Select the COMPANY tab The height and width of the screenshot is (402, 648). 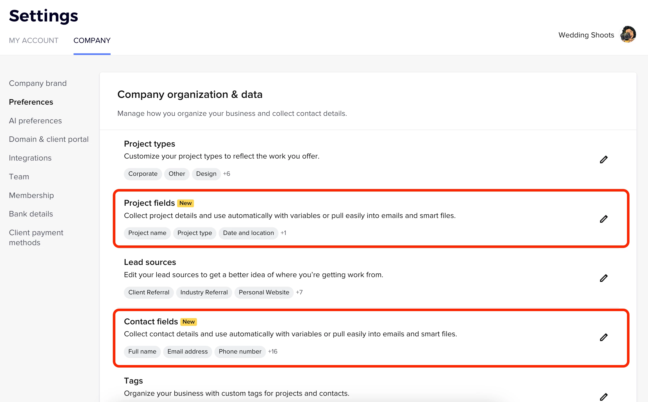pyautogui.click(x=92, y=40)
